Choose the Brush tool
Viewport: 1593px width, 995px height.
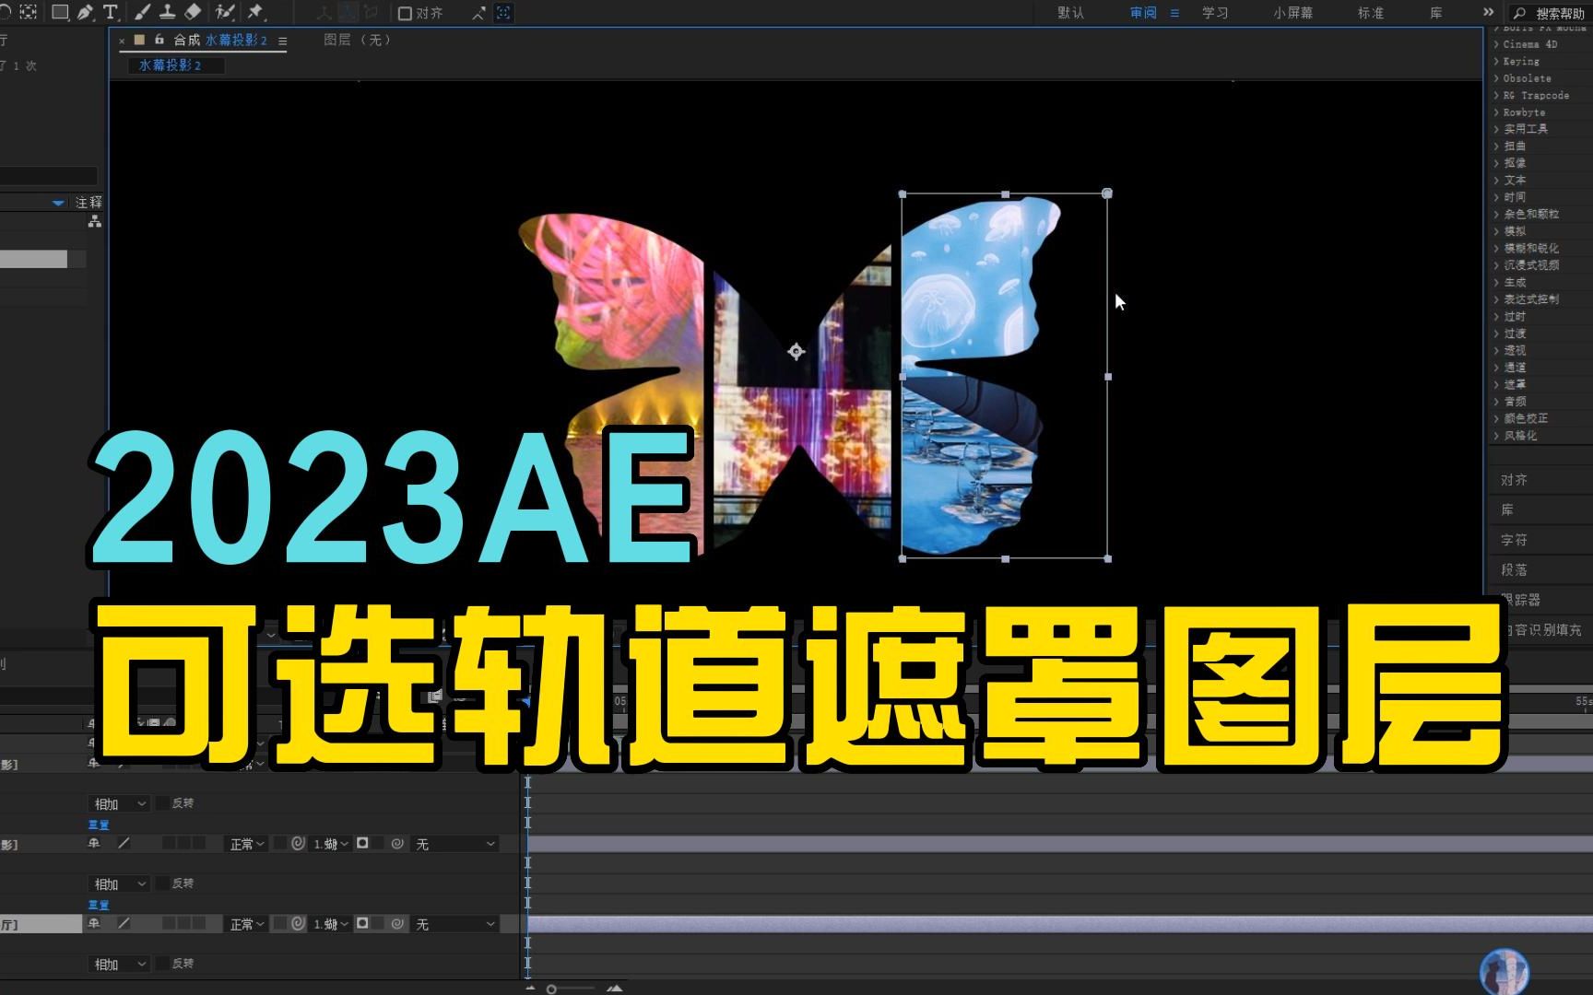[143, 13]
